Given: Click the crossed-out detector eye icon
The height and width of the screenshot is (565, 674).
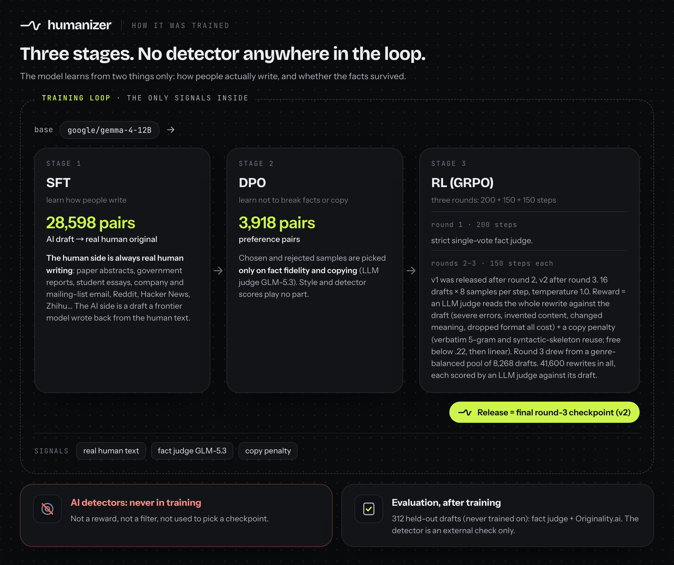Looking at the screenshot, I should pyautogui.click(x=47, y=509).
